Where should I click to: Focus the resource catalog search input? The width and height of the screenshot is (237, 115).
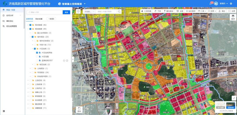45,12
